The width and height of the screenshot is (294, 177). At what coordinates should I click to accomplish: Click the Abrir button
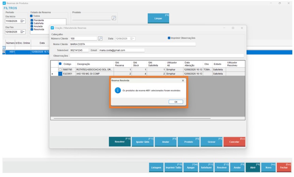tap(253, 167)
